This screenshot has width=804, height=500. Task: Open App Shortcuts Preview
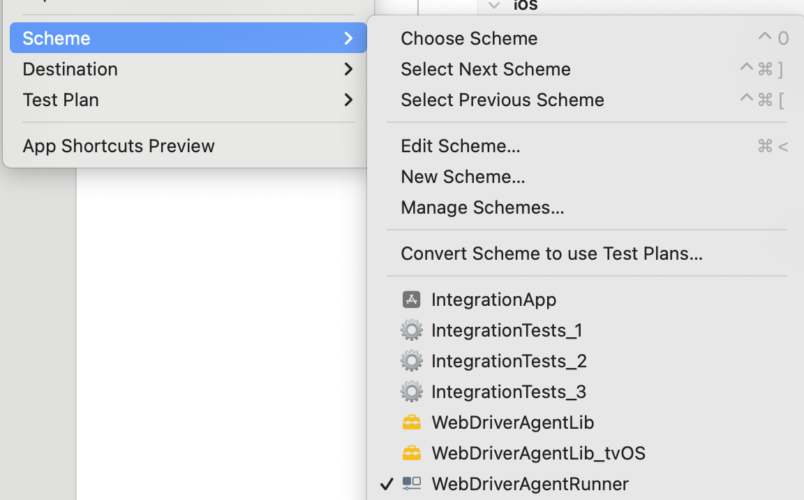point(119,146)
